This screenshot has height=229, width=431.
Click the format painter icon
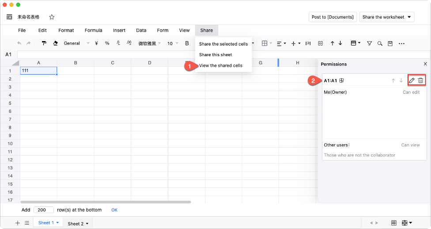point(44,43)
